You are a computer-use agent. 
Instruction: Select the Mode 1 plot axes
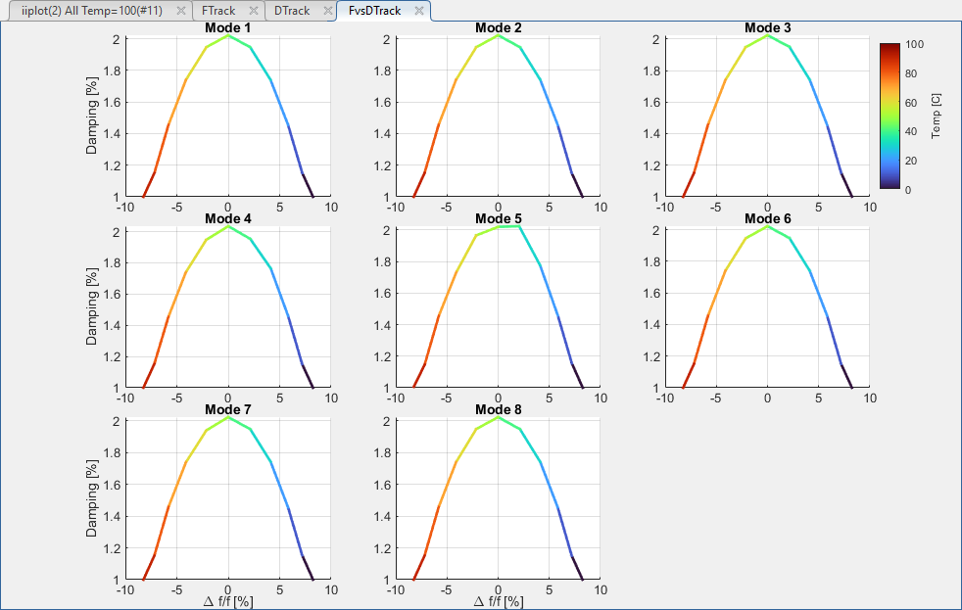(x=227, y=117)
